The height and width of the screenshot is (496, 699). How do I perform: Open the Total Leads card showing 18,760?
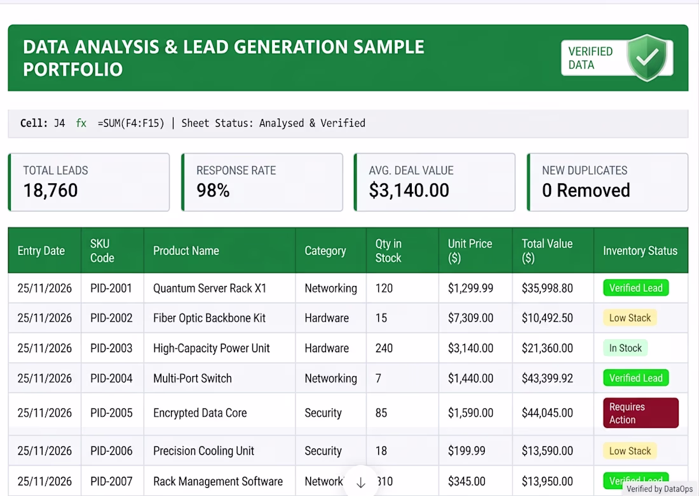[x=89, y=182]
